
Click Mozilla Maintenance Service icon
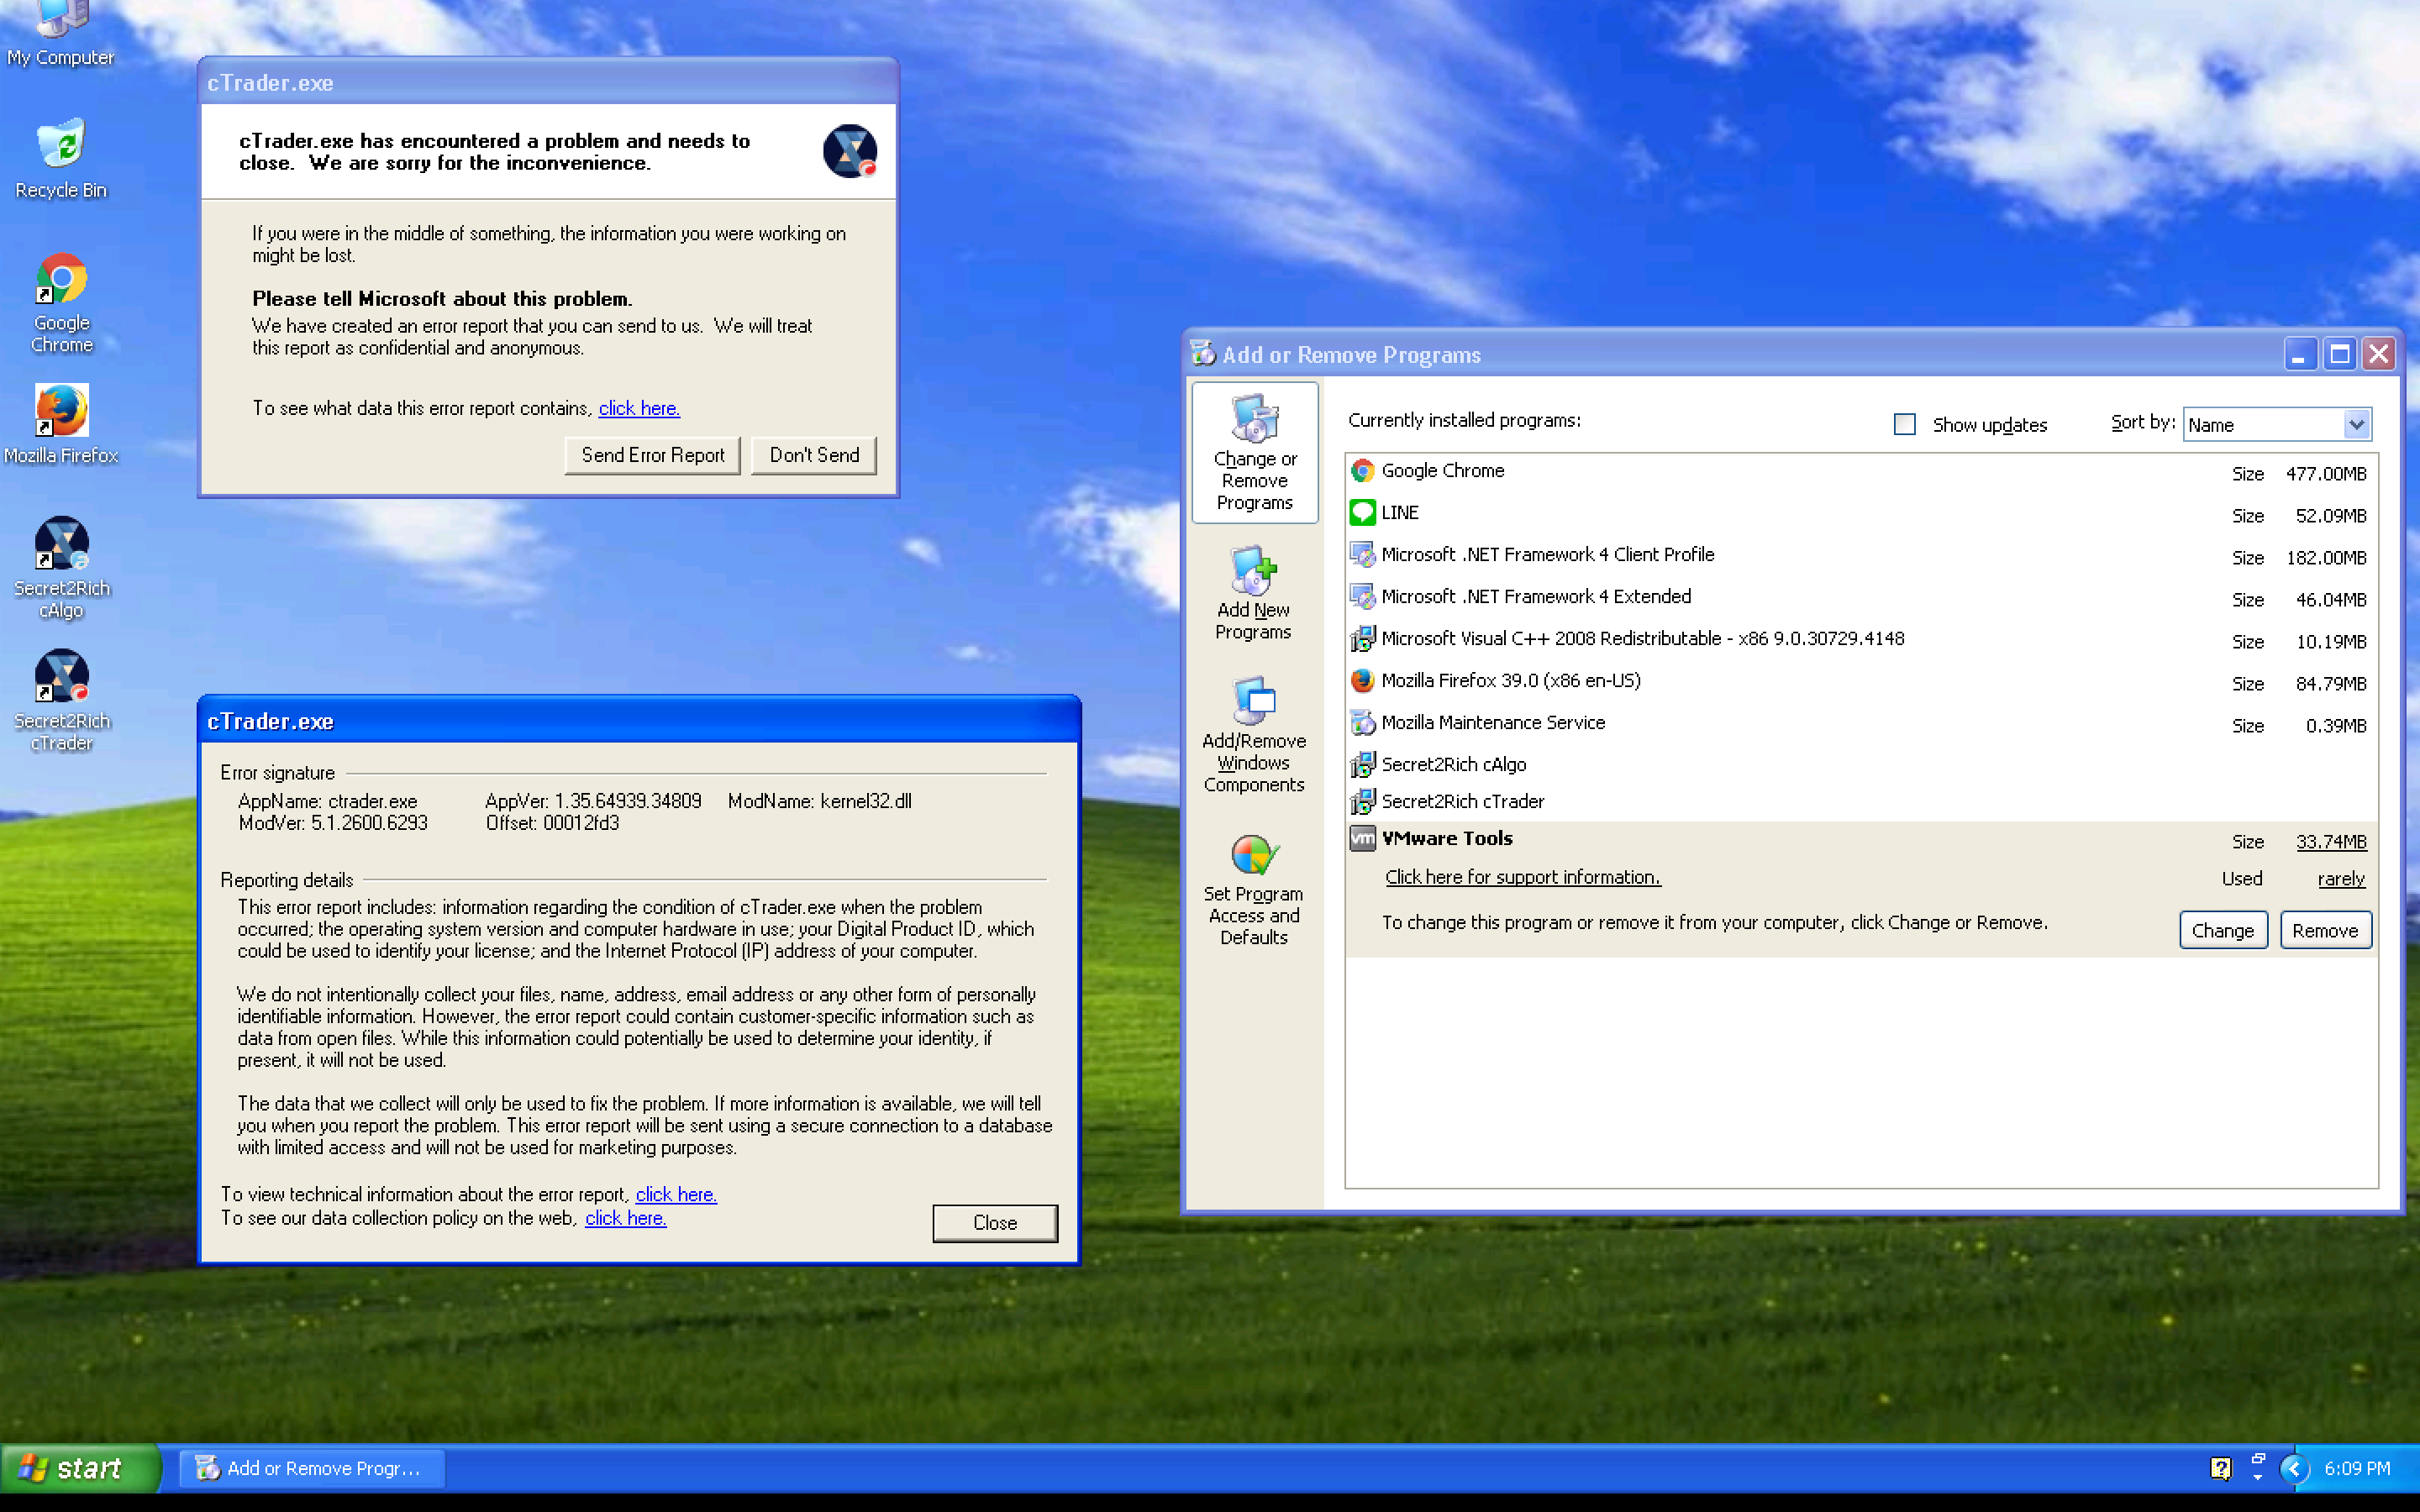[x=1362, y=723]
